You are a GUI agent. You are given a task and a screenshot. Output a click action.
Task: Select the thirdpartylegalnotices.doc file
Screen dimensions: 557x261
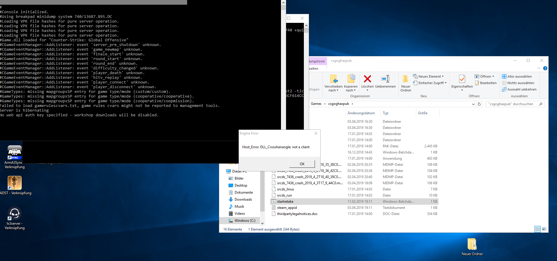point(297,214)
